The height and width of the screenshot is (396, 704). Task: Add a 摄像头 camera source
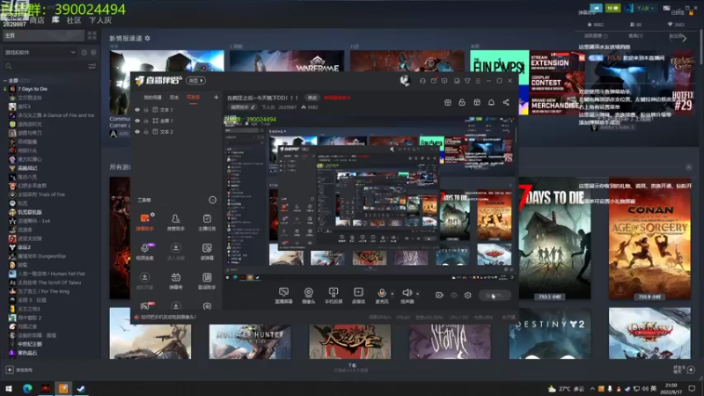tap(309, 296)
